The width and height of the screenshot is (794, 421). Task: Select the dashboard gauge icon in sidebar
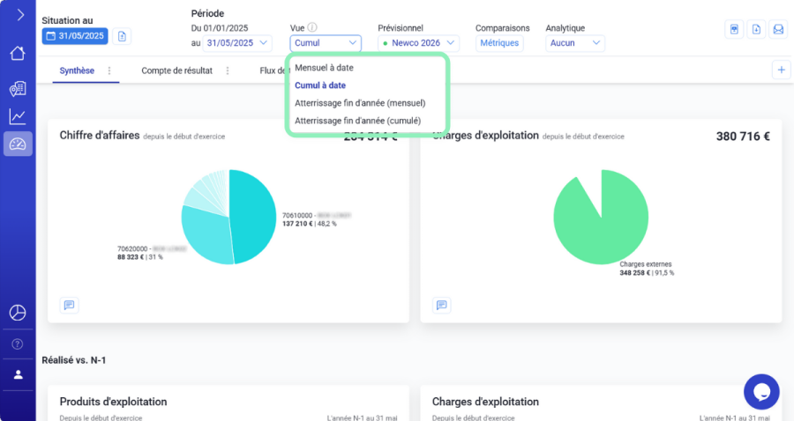(18, 144)
